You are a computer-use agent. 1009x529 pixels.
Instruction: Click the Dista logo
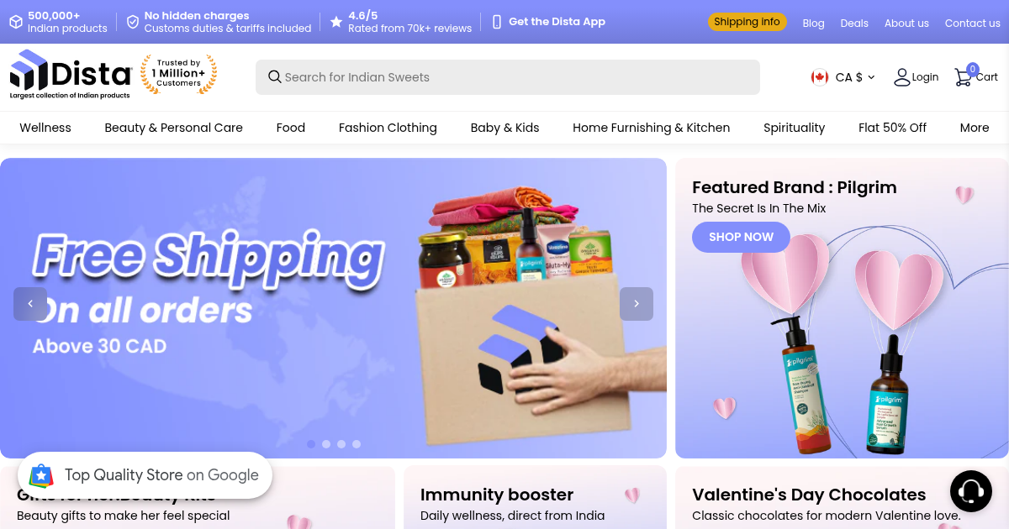tap(71, 75)
